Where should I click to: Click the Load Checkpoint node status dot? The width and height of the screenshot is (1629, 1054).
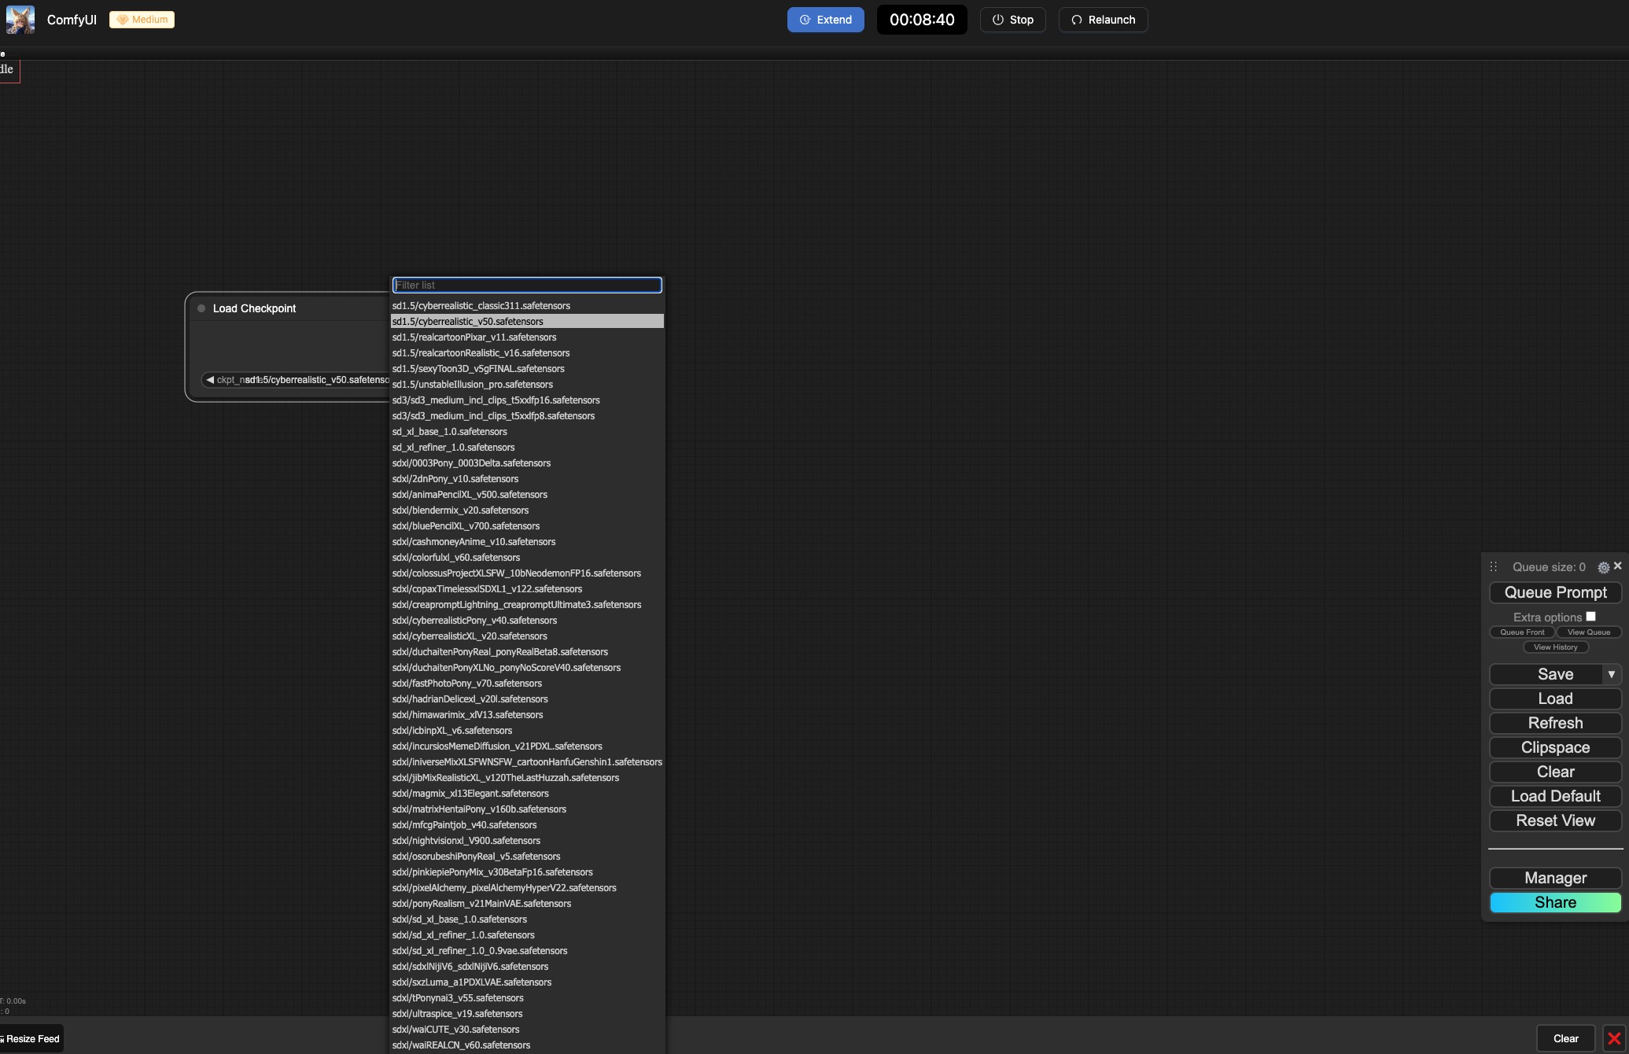point(201,308)
